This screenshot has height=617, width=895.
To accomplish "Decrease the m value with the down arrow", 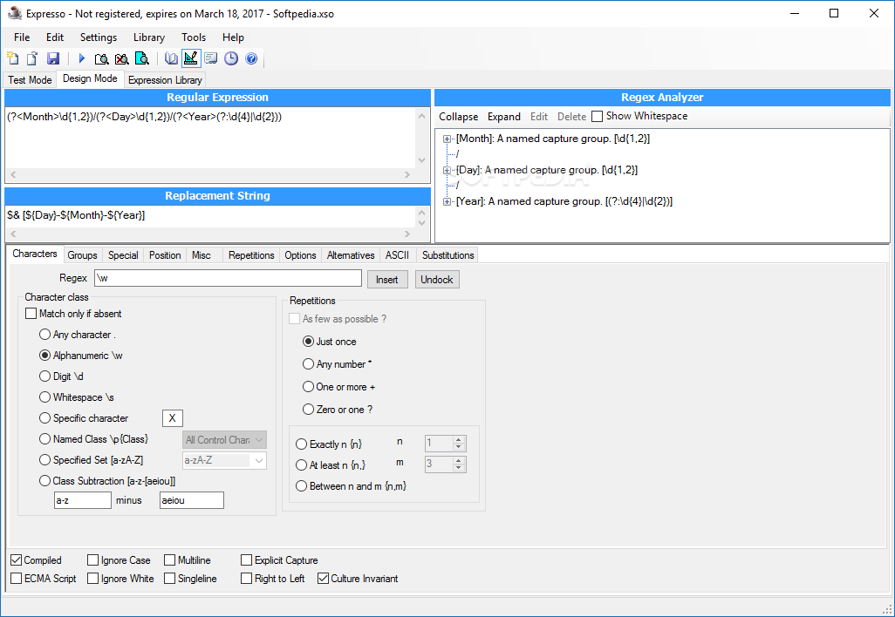I will (x=458, y=468).
